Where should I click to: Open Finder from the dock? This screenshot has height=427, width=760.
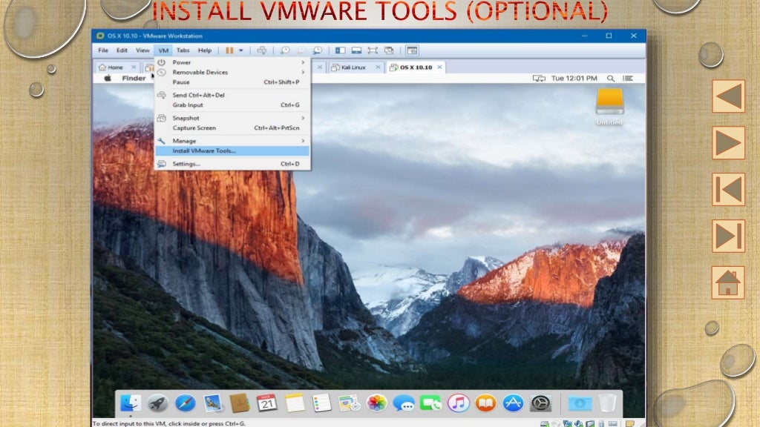point(131,403)
